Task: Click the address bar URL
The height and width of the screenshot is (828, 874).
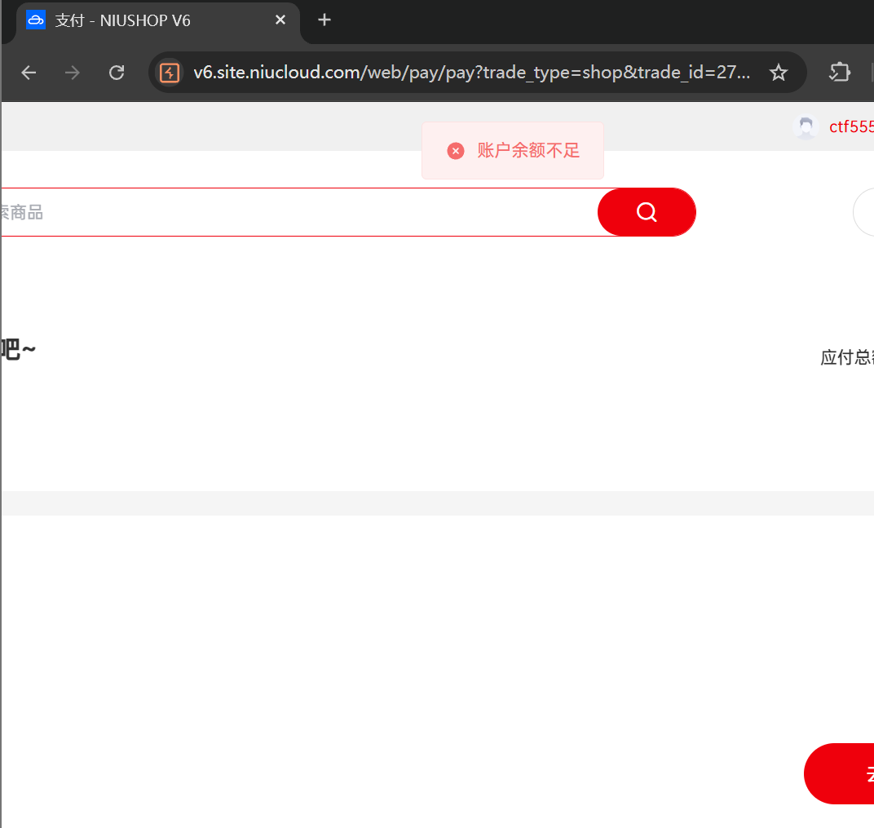Action: point(471,73)
